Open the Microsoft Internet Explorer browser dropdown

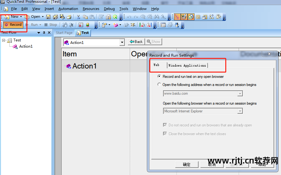pyautogui.click(x=240, y=111)
